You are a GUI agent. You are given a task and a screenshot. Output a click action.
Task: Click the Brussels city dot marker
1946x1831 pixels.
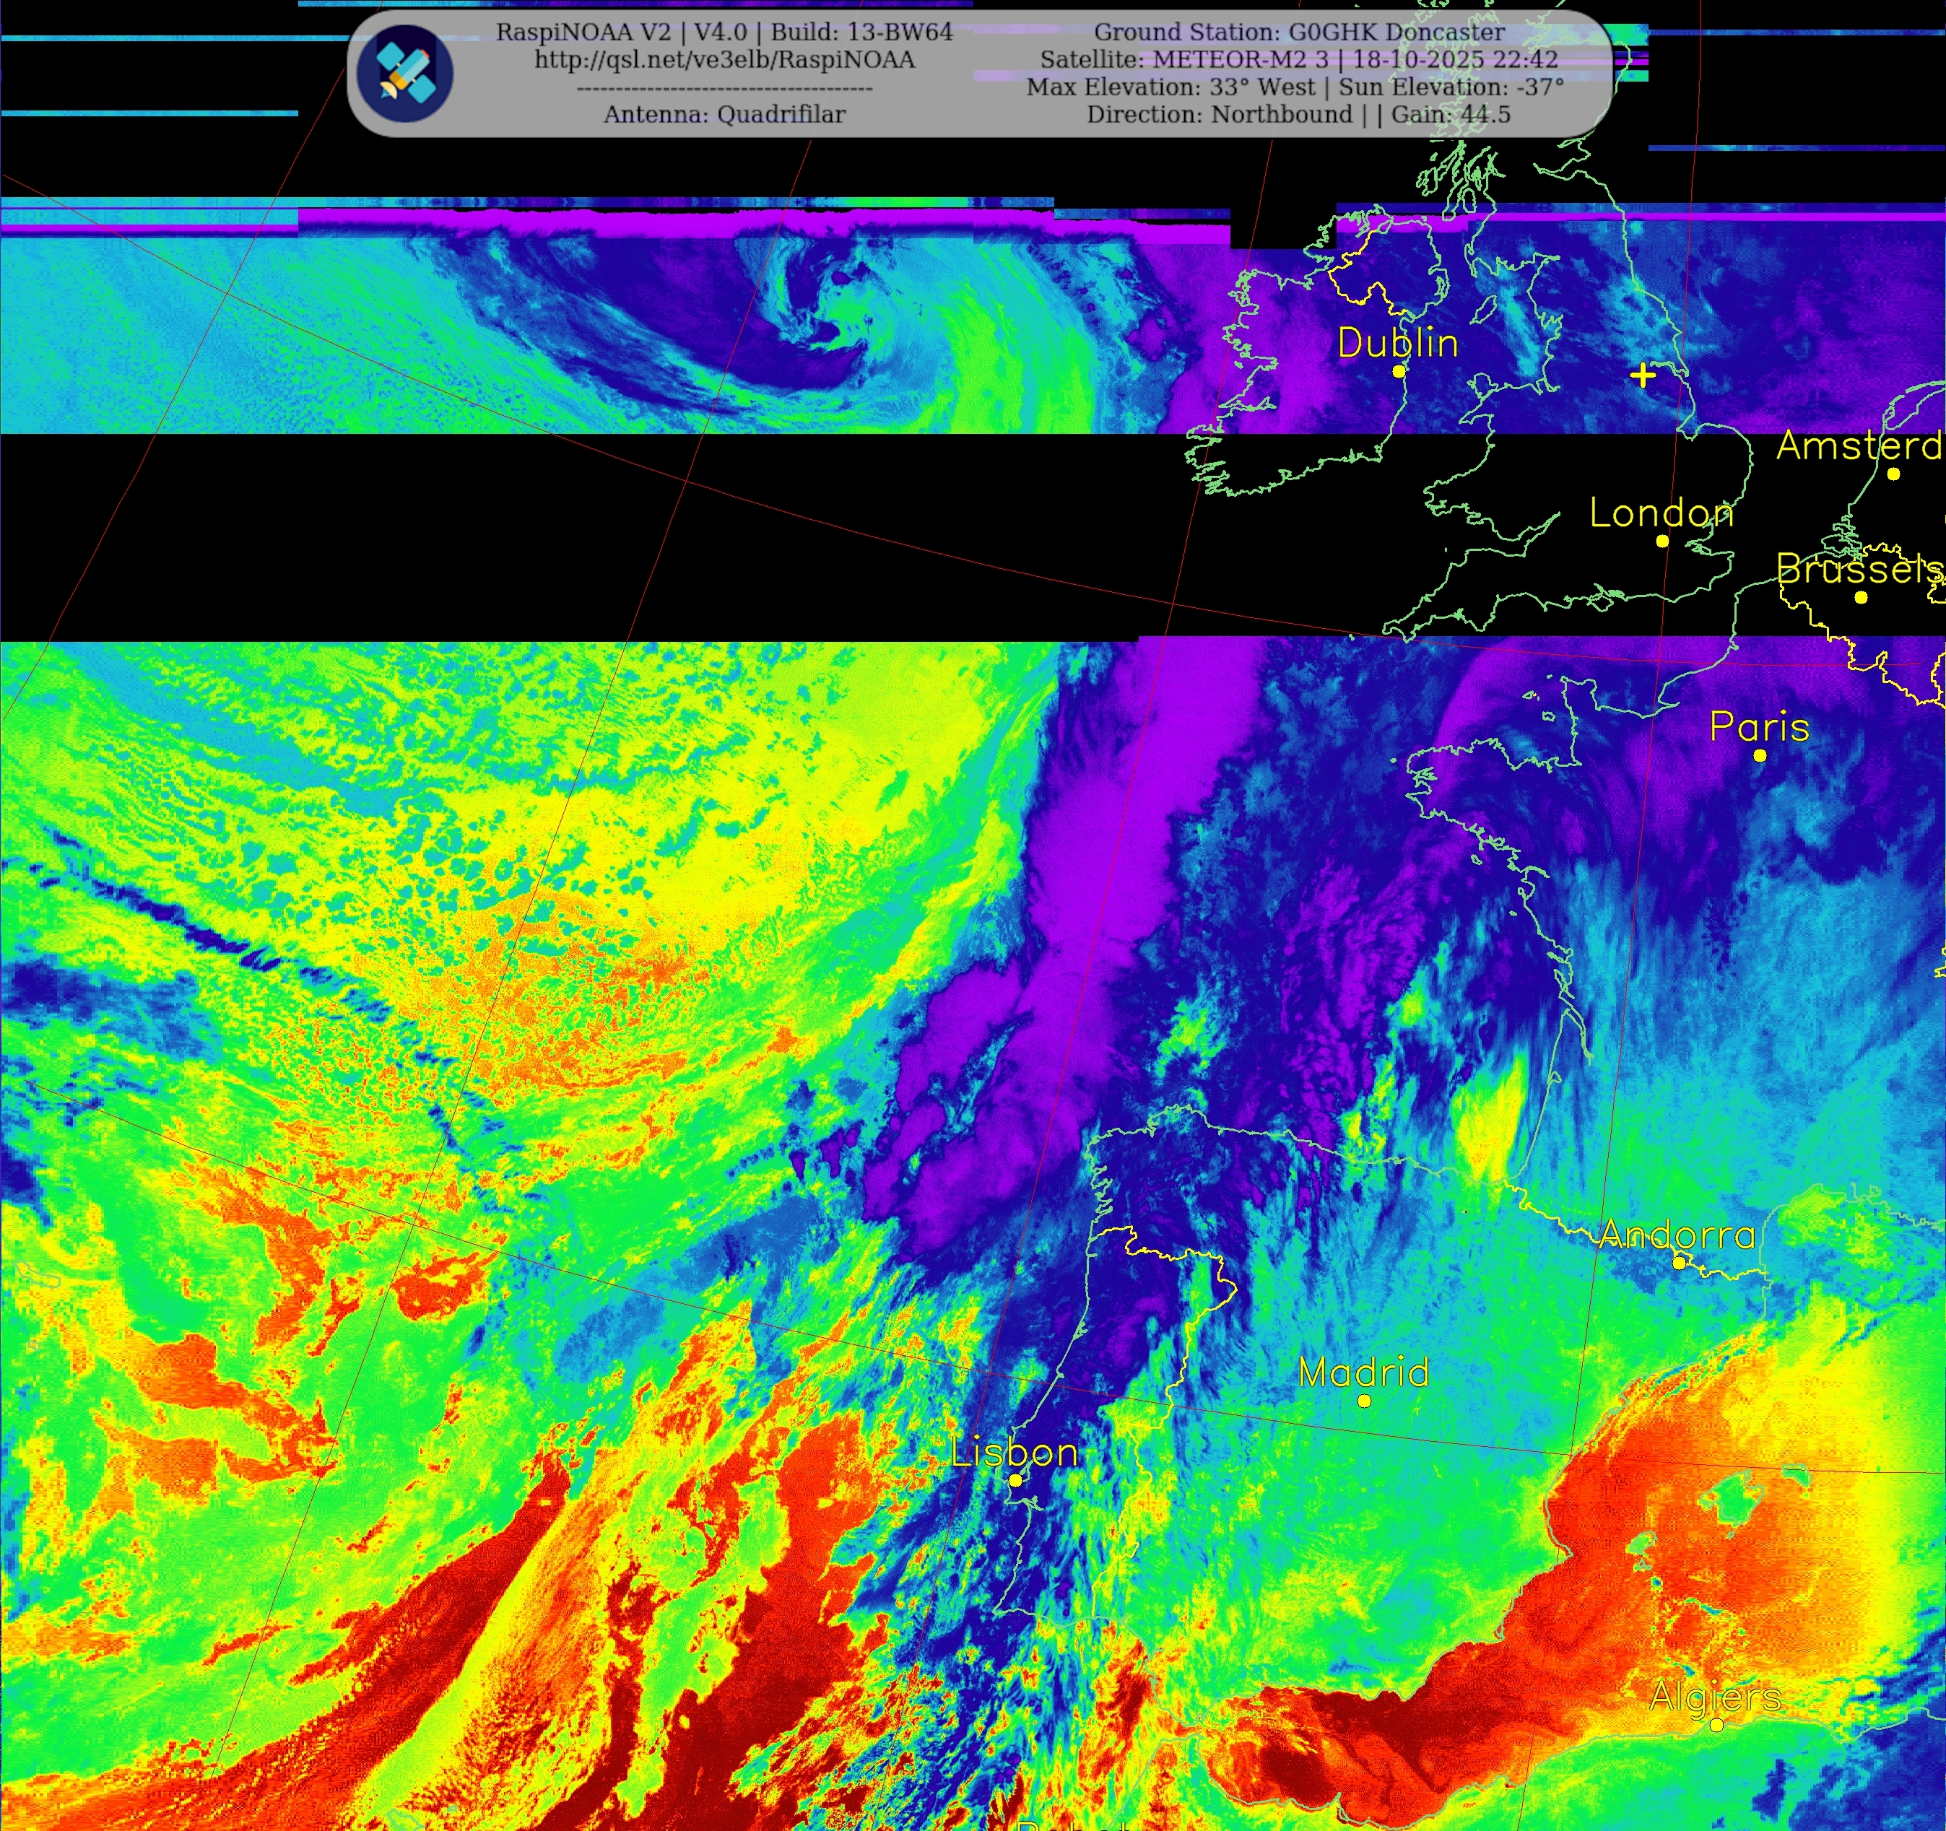tap(1861, 597)
